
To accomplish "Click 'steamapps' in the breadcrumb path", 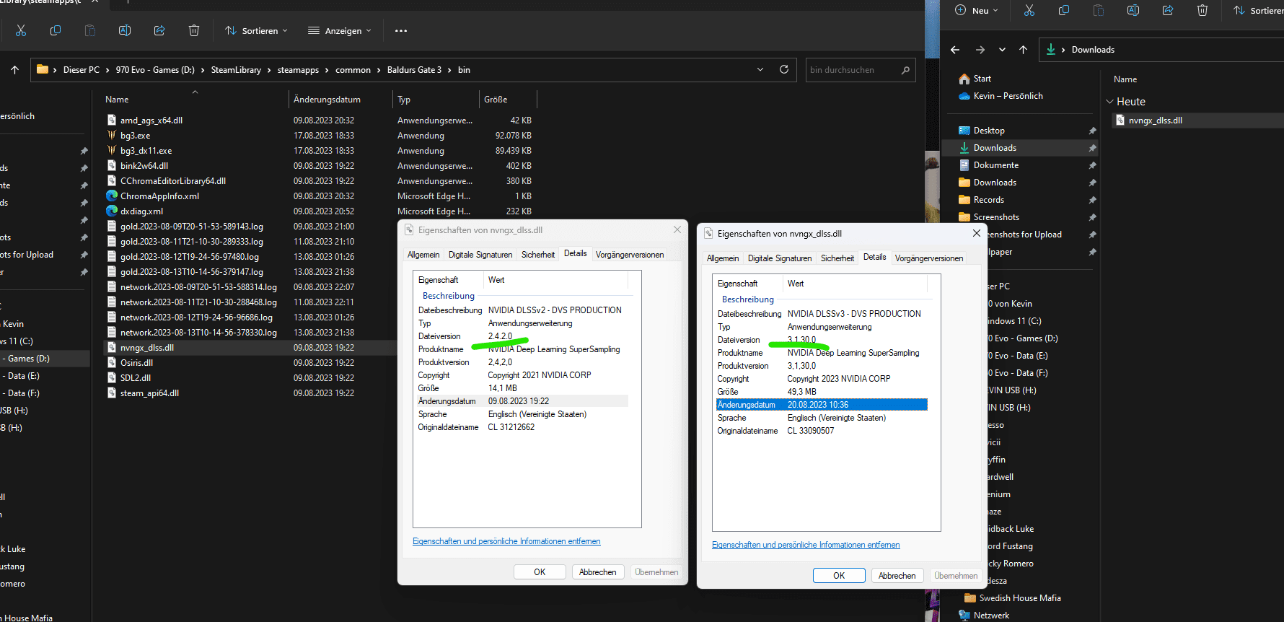I will [298, 70].
